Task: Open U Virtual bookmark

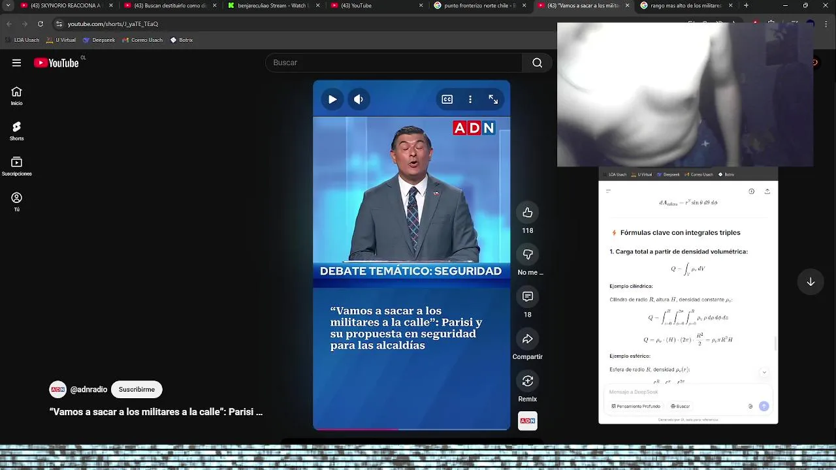Action: tap(61, 40)
